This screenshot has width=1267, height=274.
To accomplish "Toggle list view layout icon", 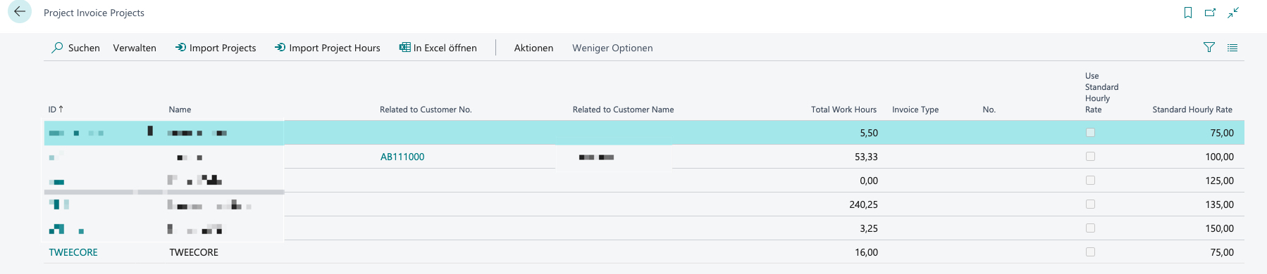I will pyautogui.click(x=1232, y=48).
